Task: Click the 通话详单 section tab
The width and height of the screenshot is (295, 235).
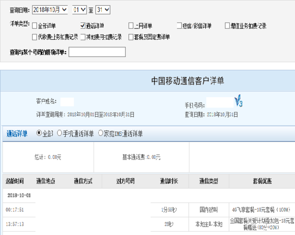Action: pos(17,133)
